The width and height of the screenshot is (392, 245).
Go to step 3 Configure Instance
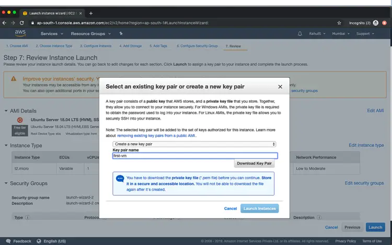[96, 46]
